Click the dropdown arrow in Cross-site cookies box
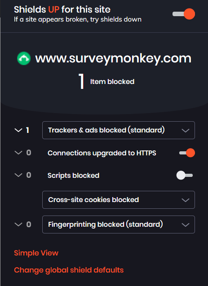The image size is (208, 286). coord(186,200)
